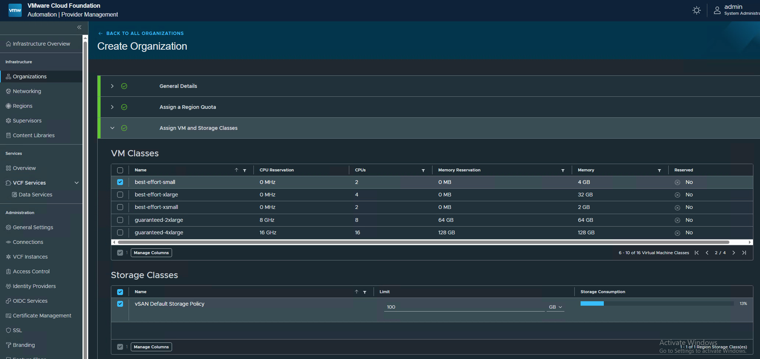
Task: Click the General Settings gear icon
Action: (8, 227)
